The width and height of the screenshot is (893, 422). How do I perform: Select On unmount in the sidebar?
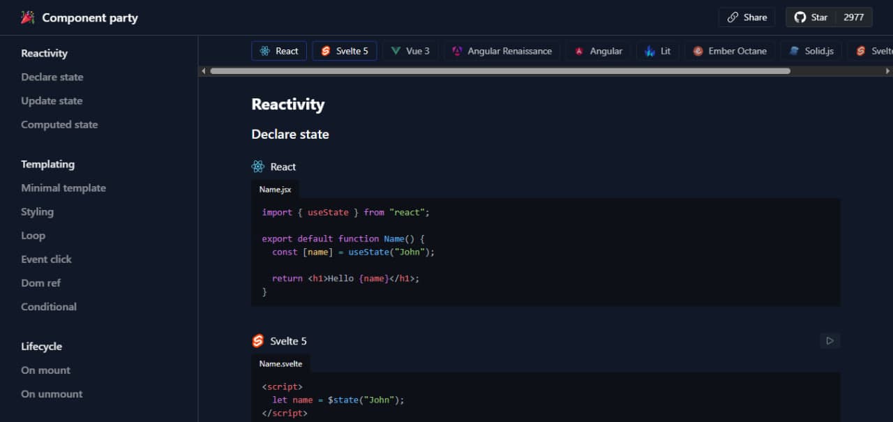[52, 393]
